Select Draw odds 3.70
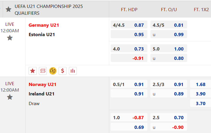Screen dimensions: 211x133 tap(200, 103)
